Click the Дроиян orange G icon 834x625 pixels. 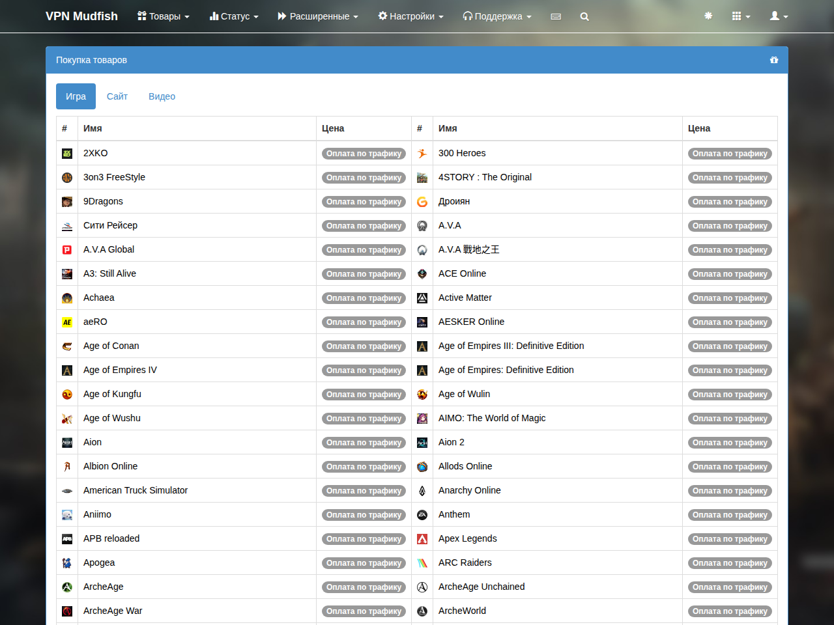422,202
